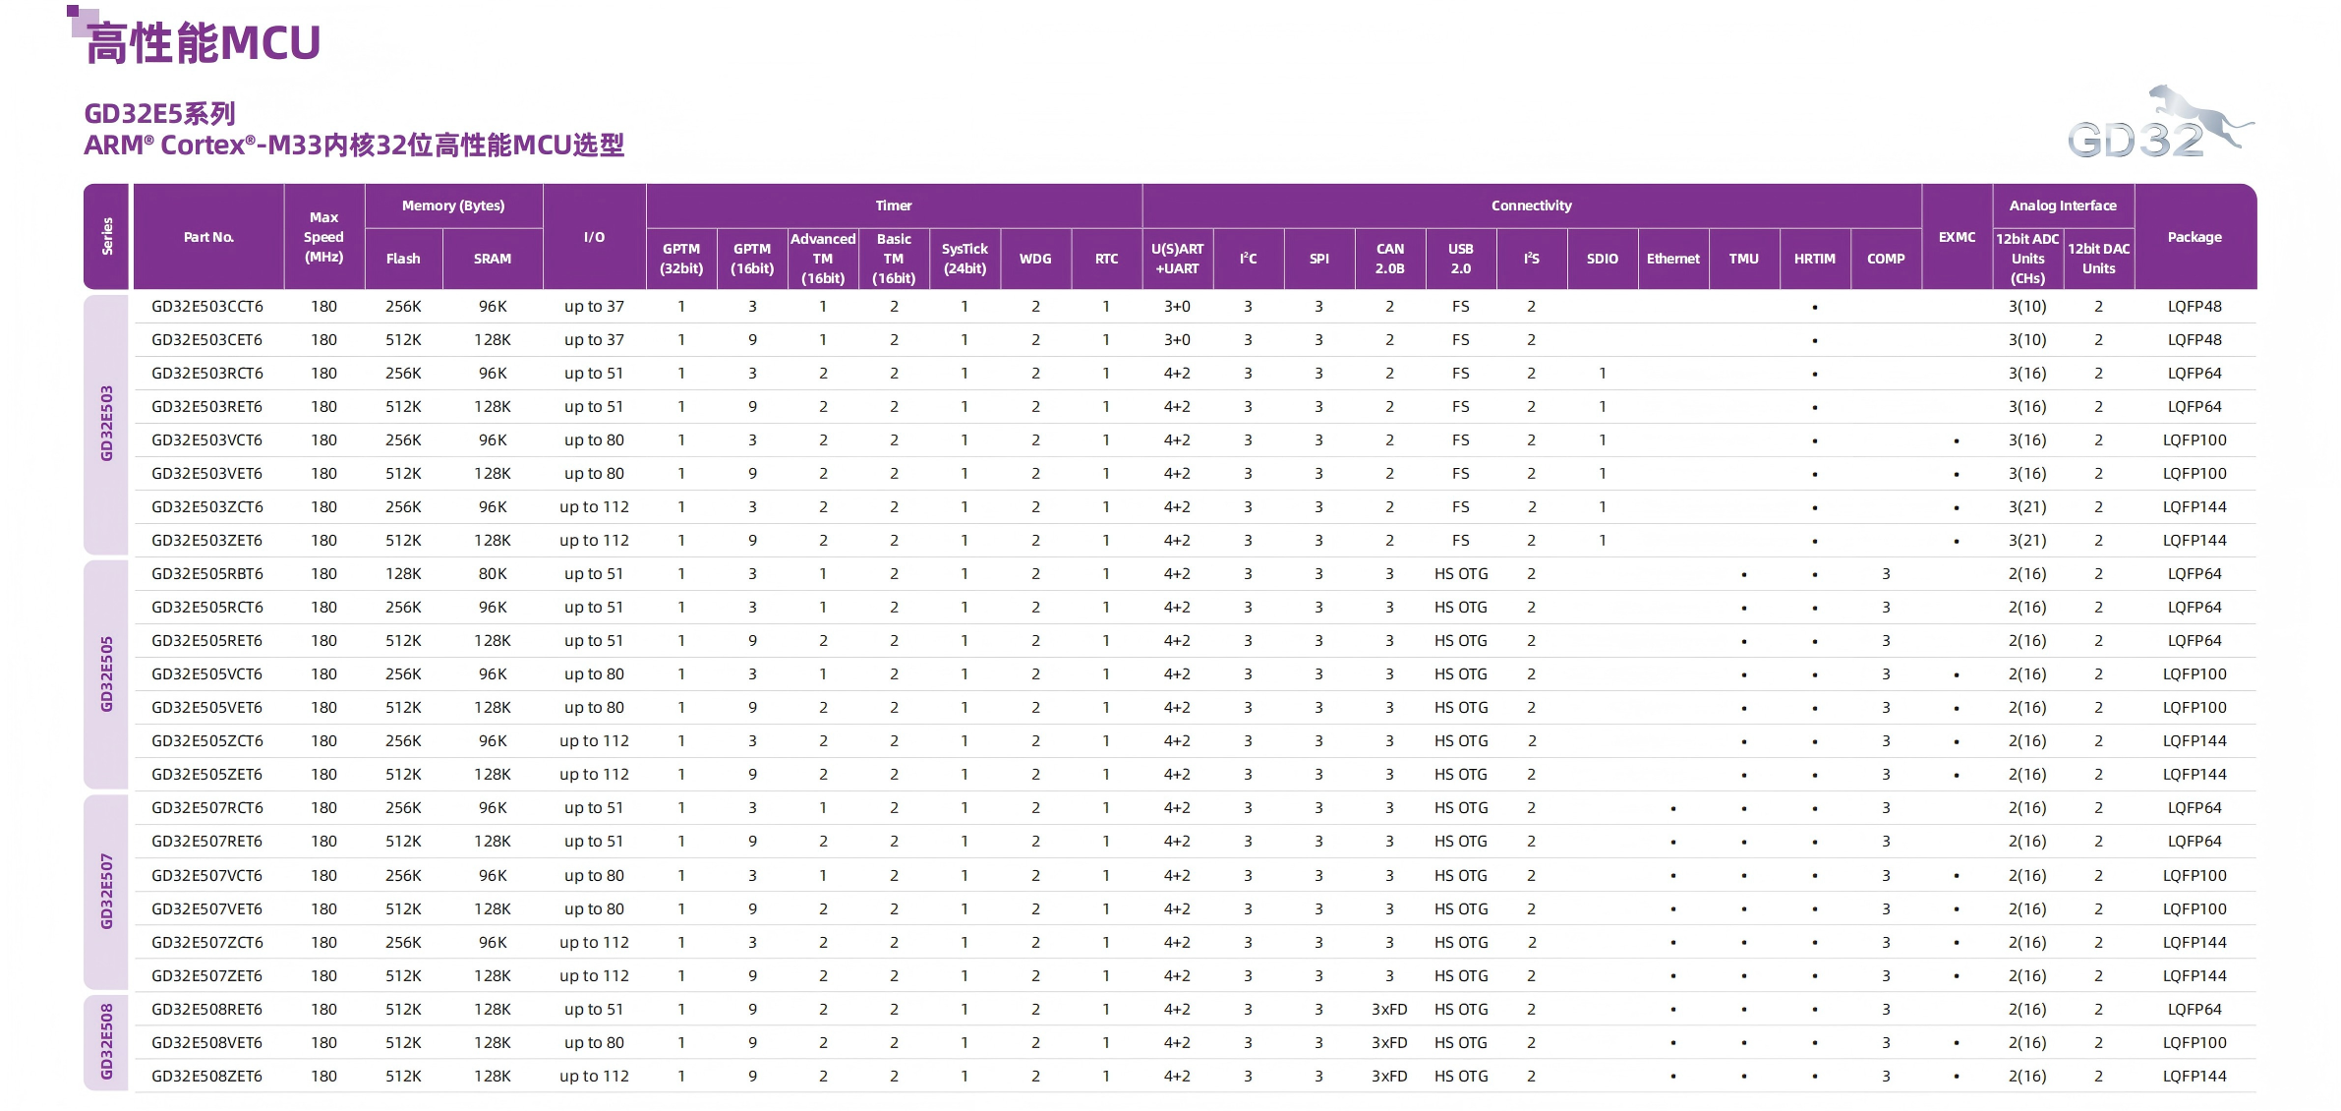
Task: Click the USB 2.0 column header
Action: (x=1460, y=259)
